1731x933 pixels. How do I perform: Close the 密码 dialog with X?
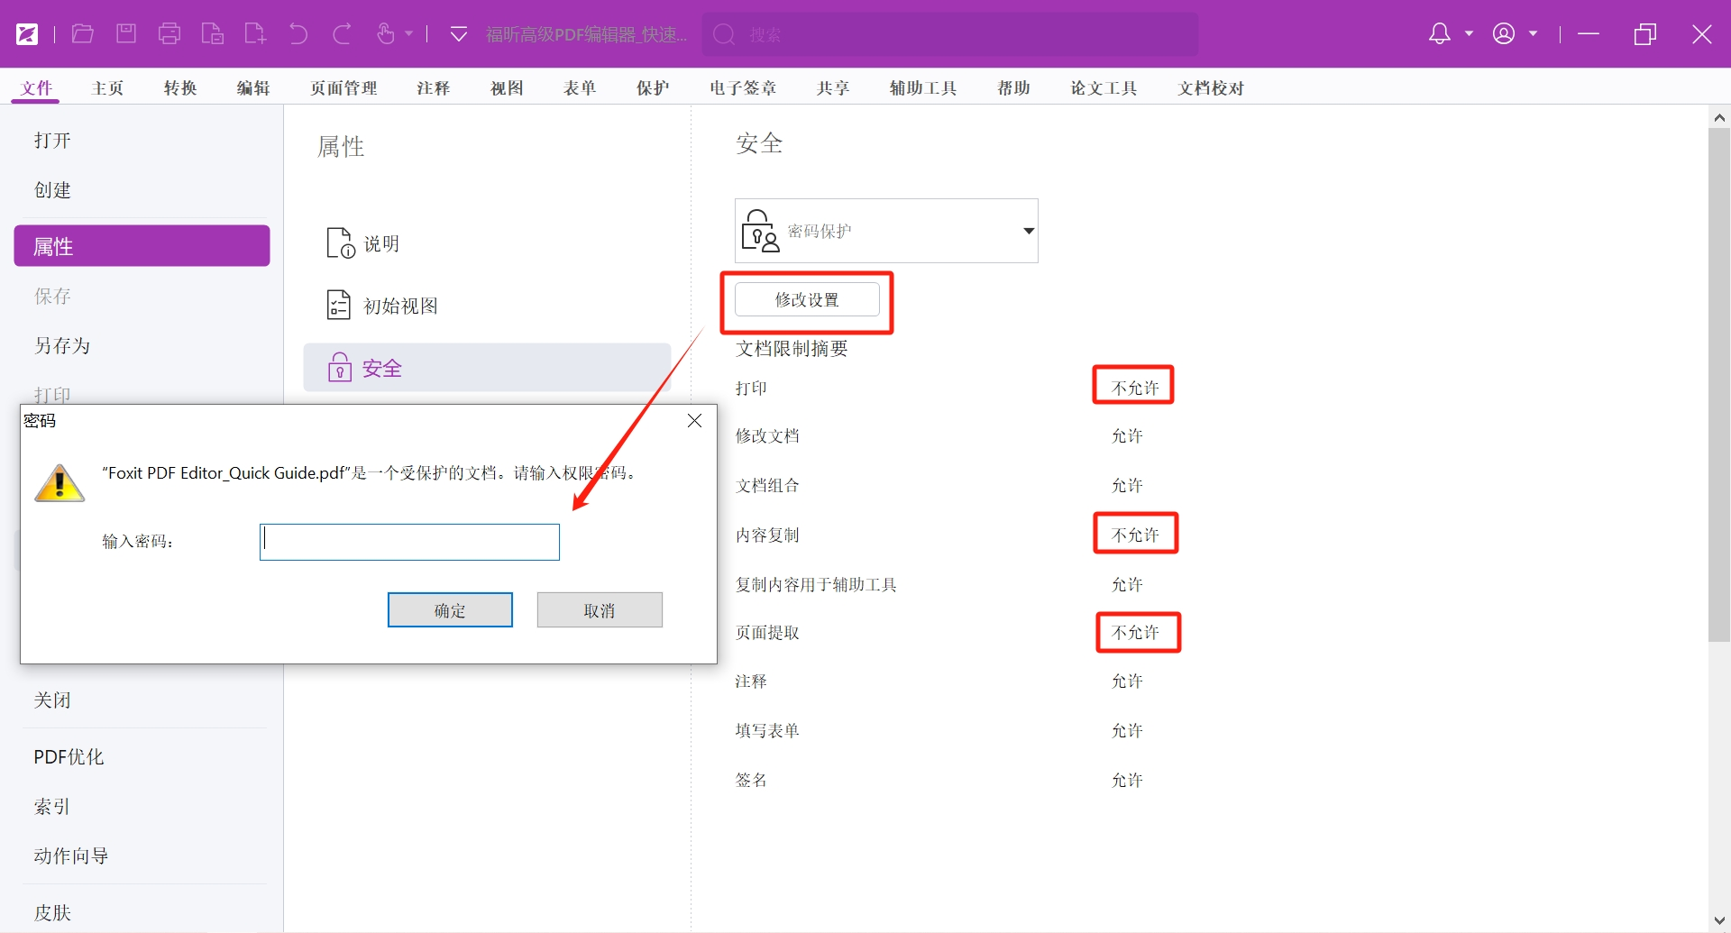[694, 421]
